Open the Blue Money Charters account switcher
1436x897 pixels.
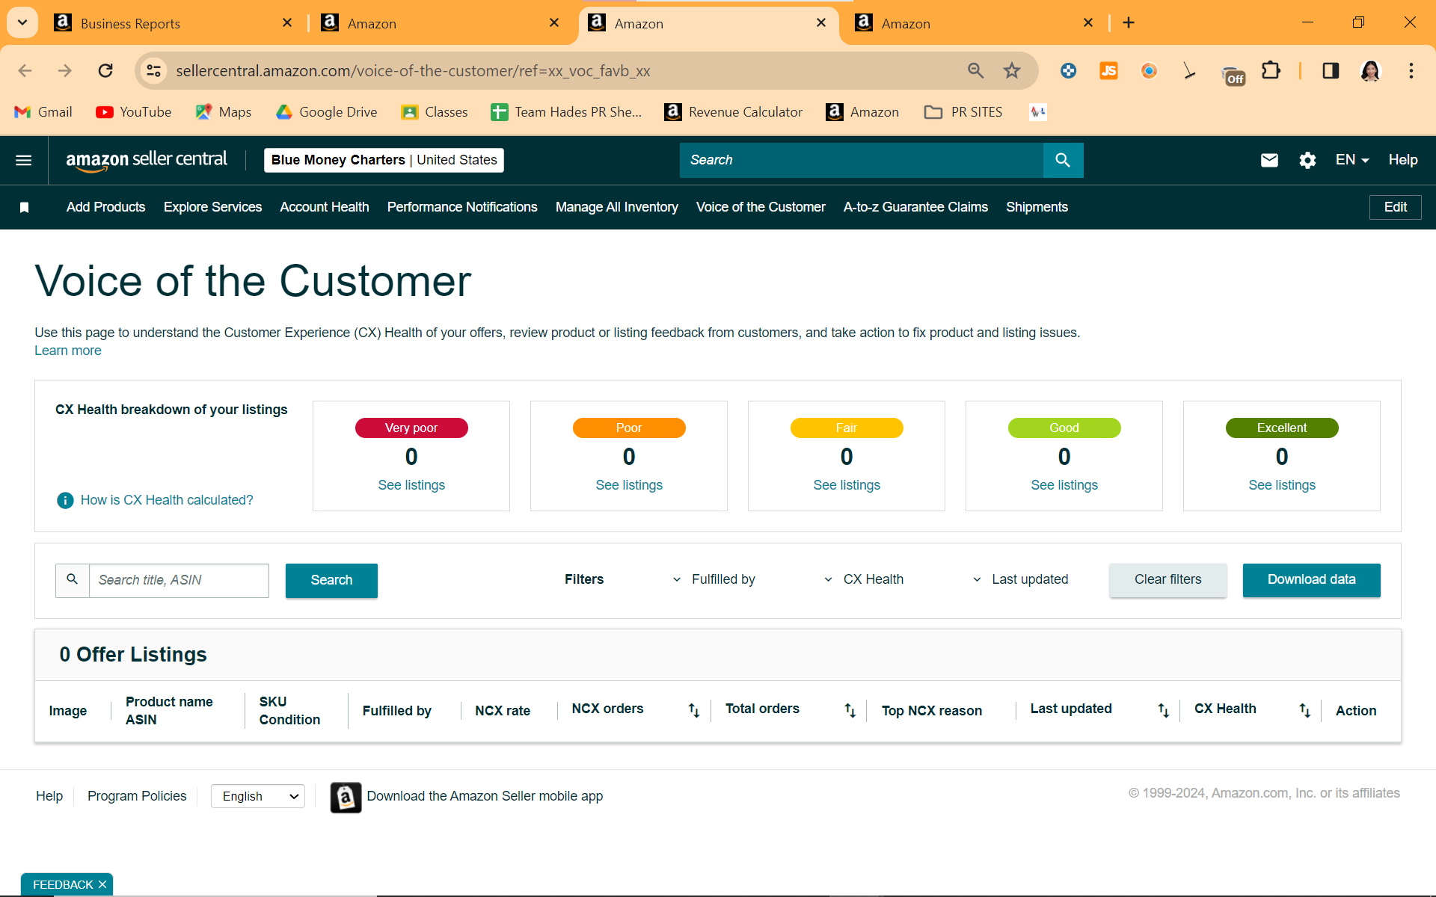(384, 160)
